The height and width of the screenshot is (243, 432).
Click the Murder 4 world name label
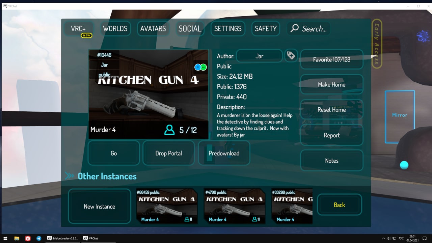pos(103,130)
